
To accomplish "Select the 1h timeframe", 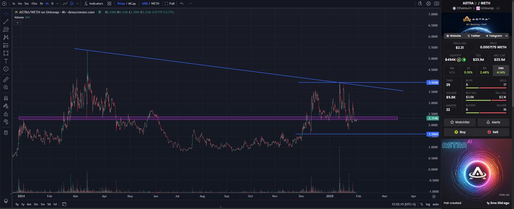I will (x=41, y=3).
